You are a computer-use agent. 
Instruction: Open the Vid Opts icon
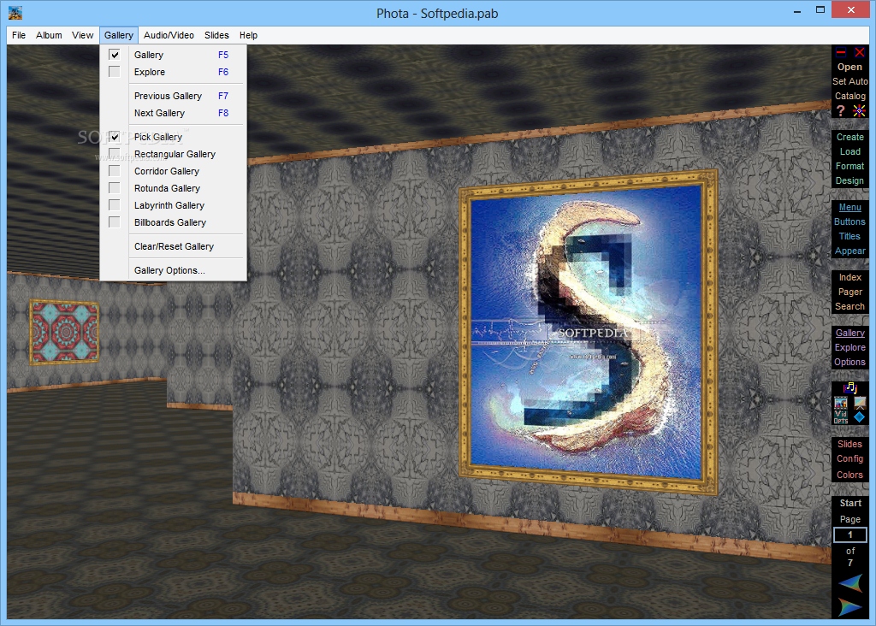[x=841, y=417]
